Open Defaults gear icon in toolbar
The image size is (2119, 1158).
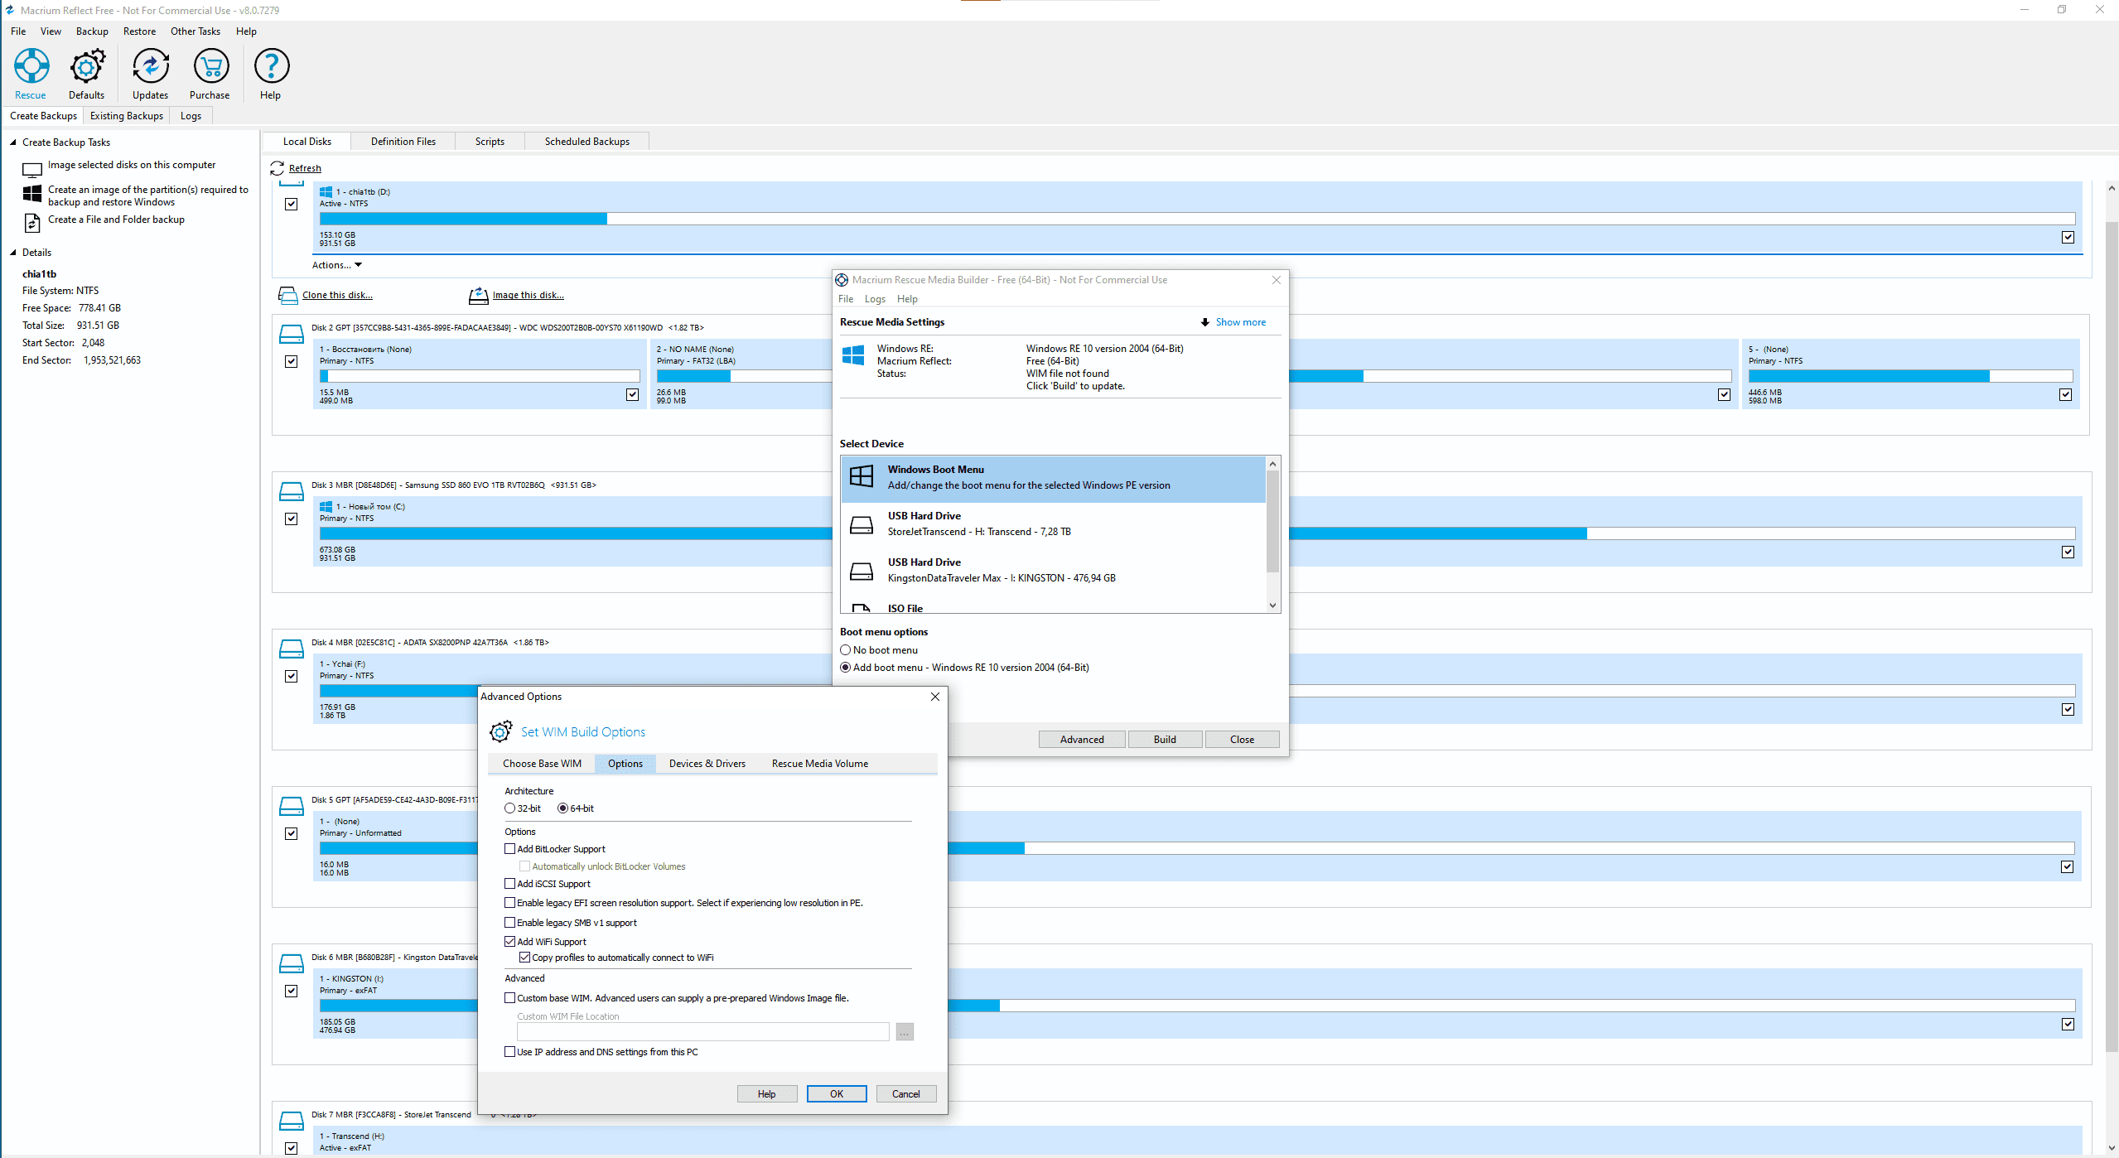click(x=87, y=66)
